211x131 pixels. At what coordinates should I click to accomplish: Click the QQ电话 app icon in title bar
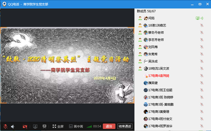click(4, 4)
